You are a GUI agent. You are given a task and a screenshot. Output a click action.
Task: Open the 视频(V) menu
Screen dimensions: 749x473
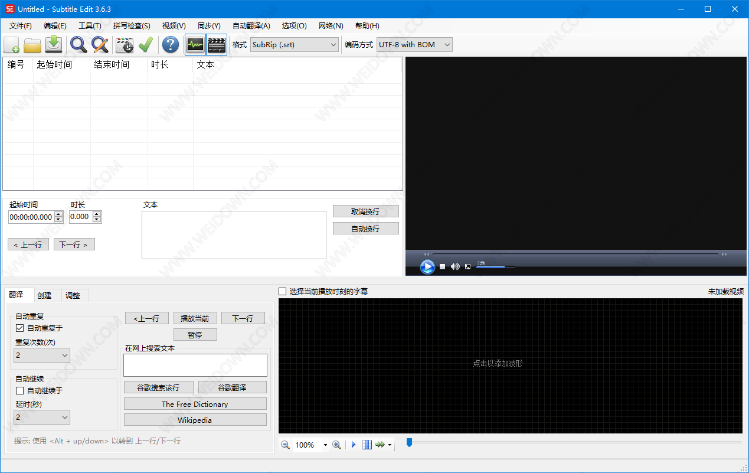click(174, 26)
